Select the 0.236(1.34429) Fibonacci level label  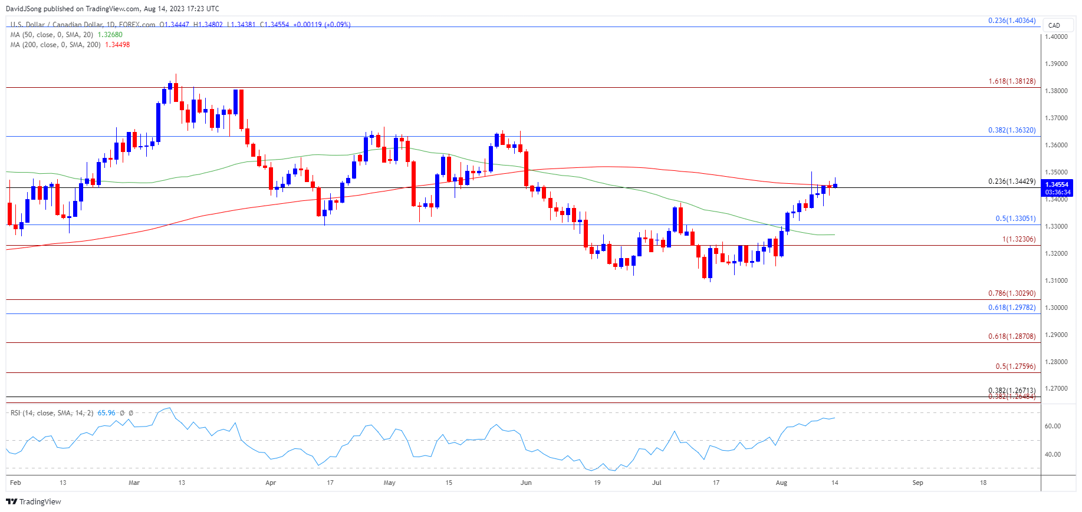click(x=1012, y=181)
